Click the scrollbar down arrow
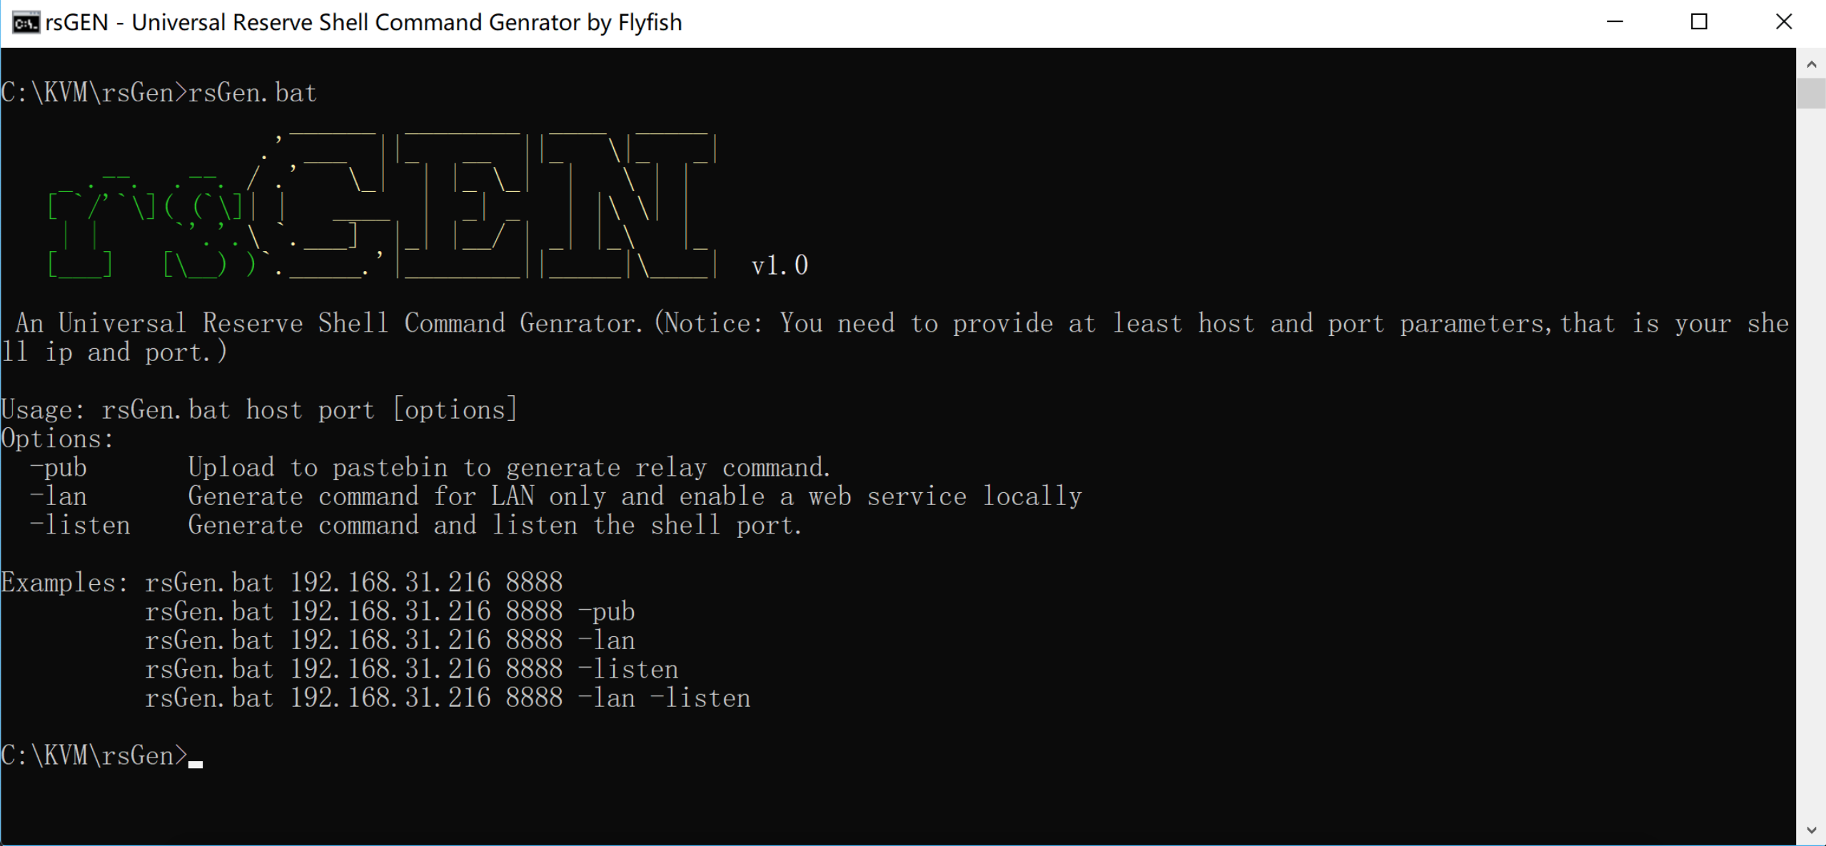The width and height of the screenshot is (1826, 846). [x=1812, y=830]
